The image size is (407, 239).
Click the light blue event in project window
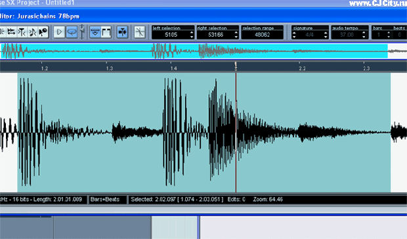[175, 227]
